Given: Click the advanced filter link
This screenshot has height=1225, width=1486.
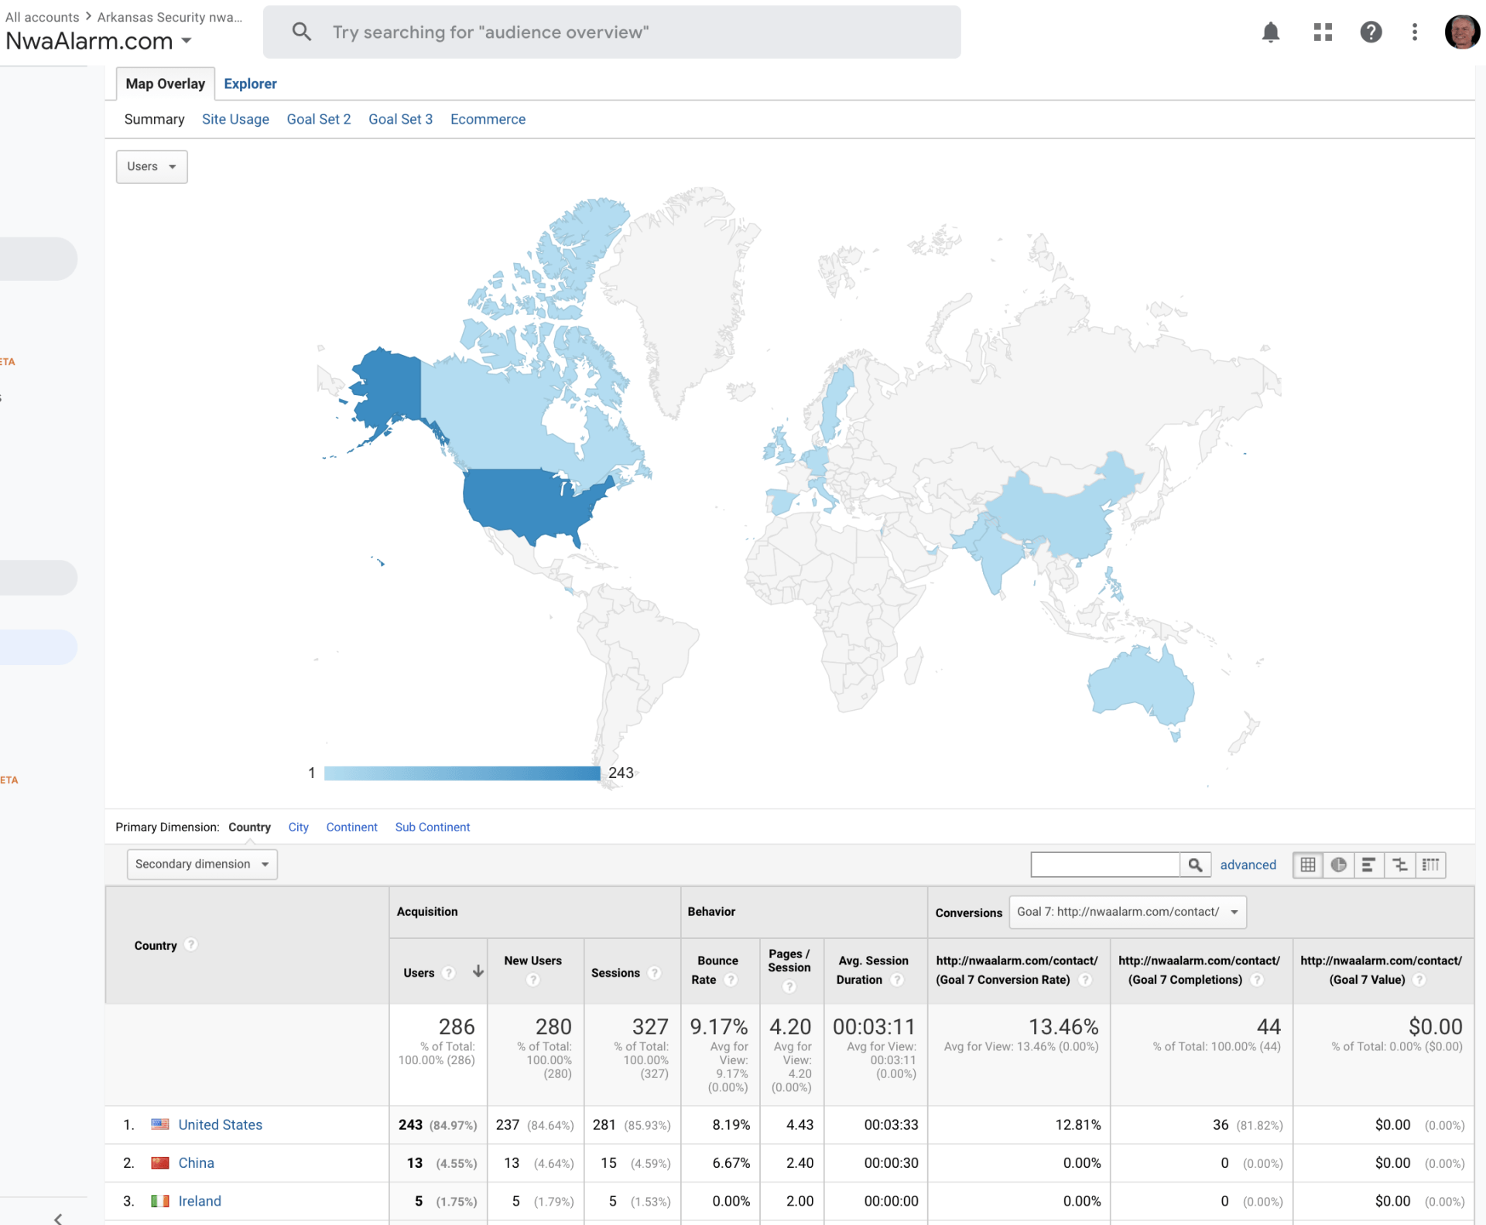Looking at the screenshot, I should coord(1248,865).
